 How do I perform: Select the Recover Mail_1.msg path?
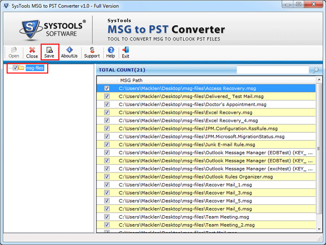coord(185,185)
